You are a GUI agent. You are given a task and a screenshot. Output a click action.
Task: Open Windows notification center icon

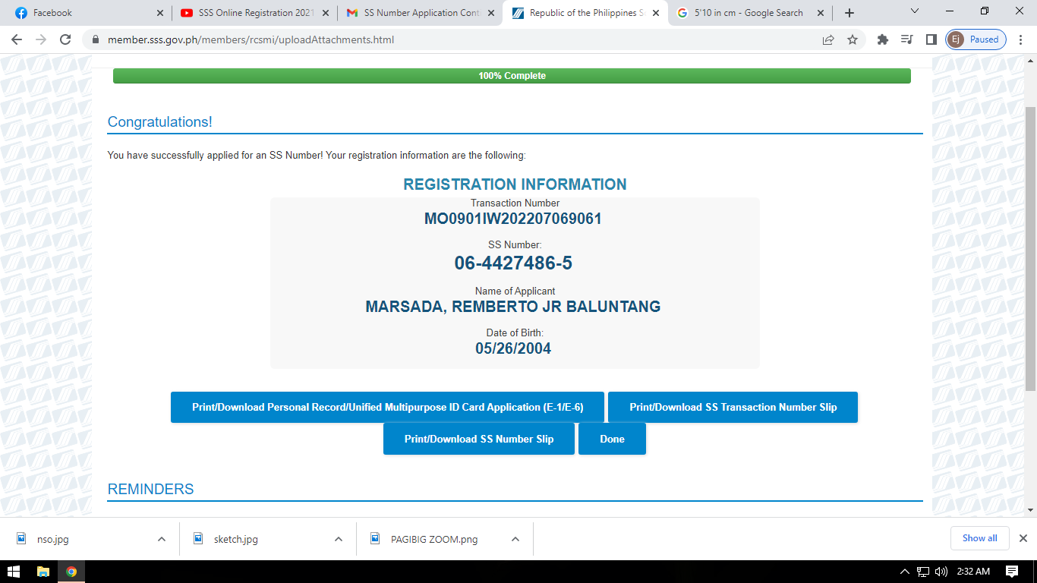pos(1012,572)
